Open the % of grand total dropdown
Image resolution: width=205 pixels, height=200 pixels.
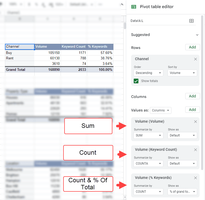(x=182, y=192)
